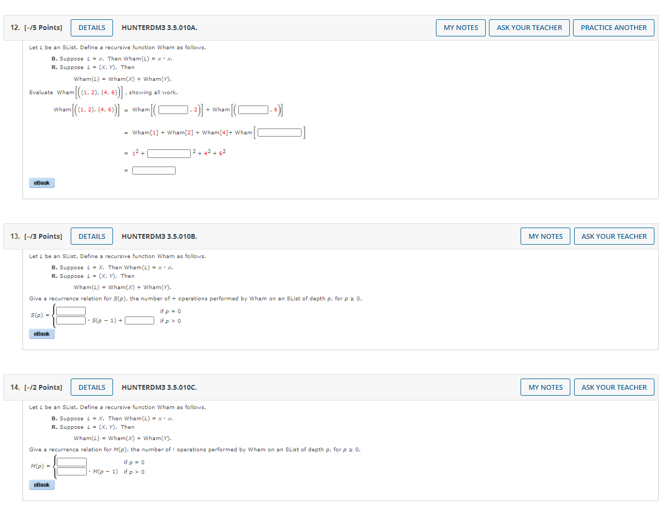Focus first Wham blank before ', 2'
Screen dimensions: 663x514
tap(173, 110)
